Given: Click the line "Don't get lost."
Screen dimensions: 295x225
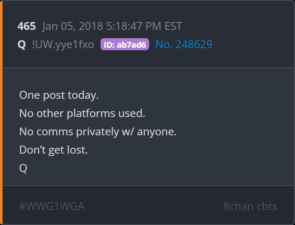Looking at the screenshot, I should click(x=53, y=150).
